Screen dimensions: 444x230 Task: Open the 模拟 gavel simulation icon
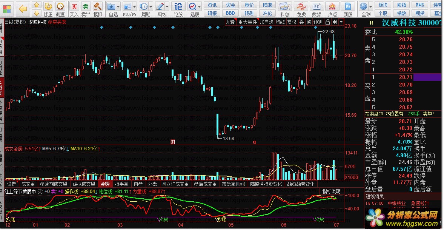(x=98, y=6)
